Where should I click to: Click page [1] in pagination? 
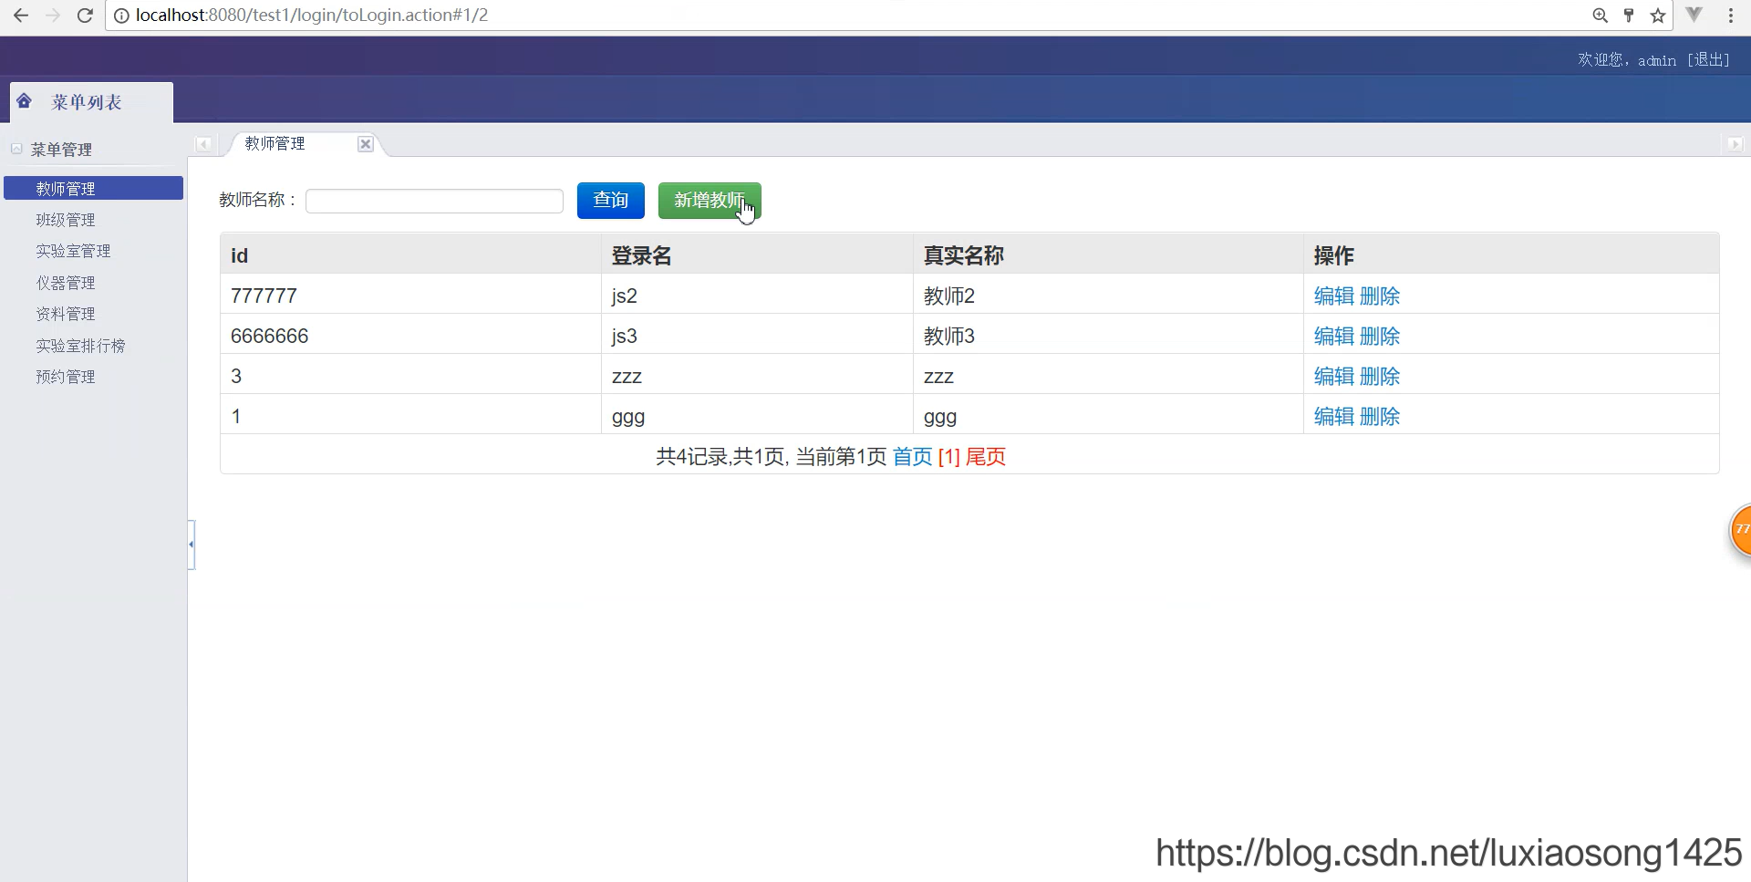point(948,456)
